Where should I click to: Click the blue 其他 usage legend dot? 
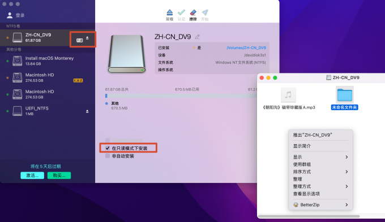point(106,103)
